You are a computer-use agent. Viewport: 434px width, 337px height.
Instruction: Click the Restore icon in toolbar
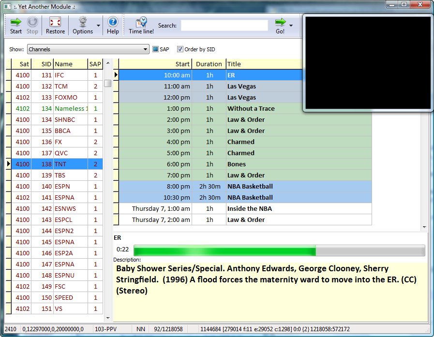55,22
